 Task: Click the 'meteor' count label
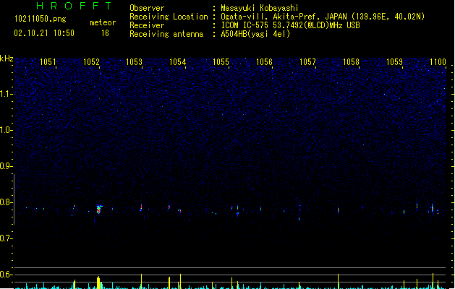click(103, 22)
